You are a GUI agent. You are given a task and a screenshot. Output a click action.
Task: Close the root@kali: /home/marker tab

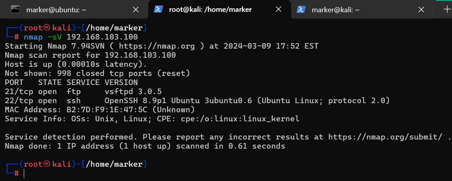(278, 9)
